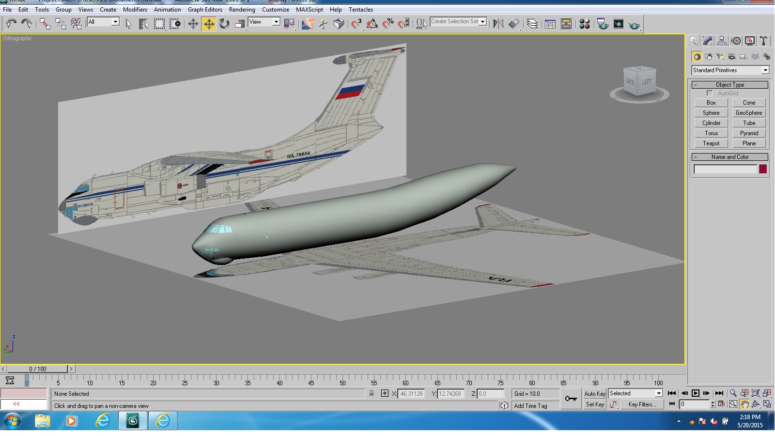
Task: Click the Go to End playback button
Action: coord(719,393)
